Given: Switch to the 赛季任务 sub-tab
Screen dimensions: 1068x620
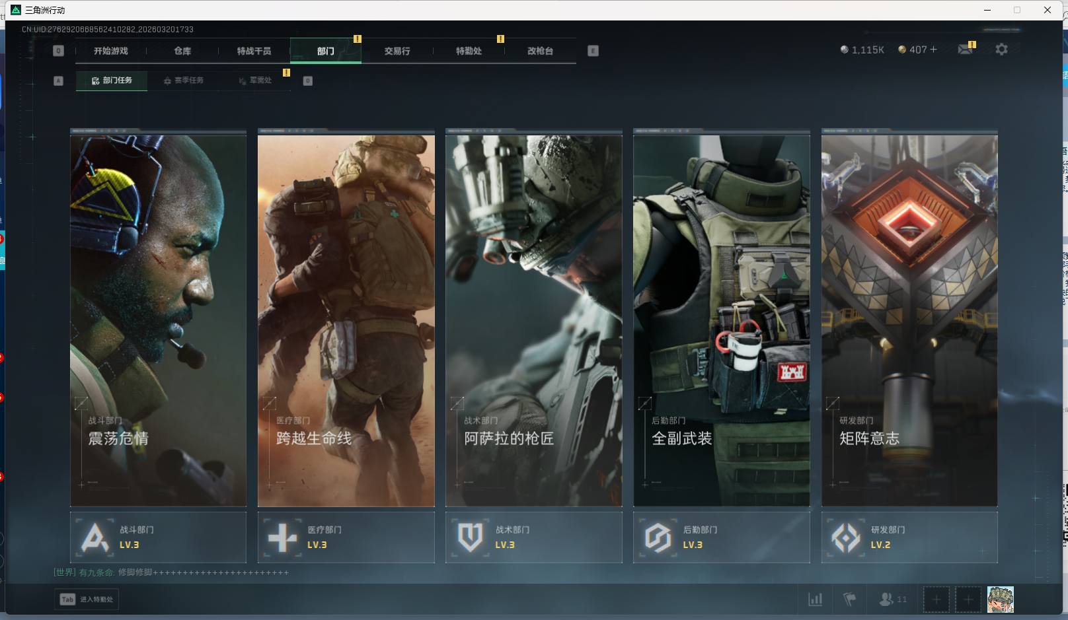Looking at the screenshot, I should click(x=184, y=81).
